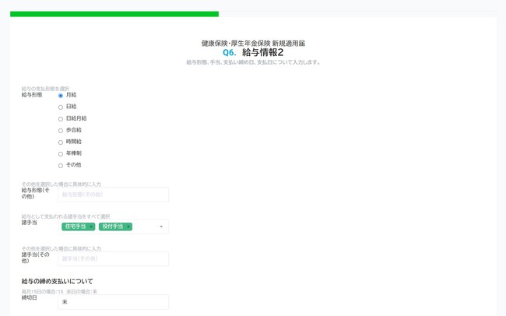This screenshot has height=316, width=506.
Task: Click the その他 label text
Action: 73,165
